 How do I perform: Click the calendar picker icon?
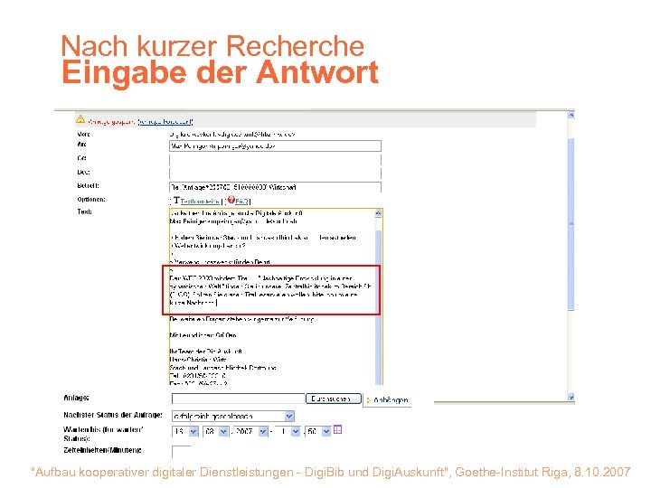coord(338,429)
